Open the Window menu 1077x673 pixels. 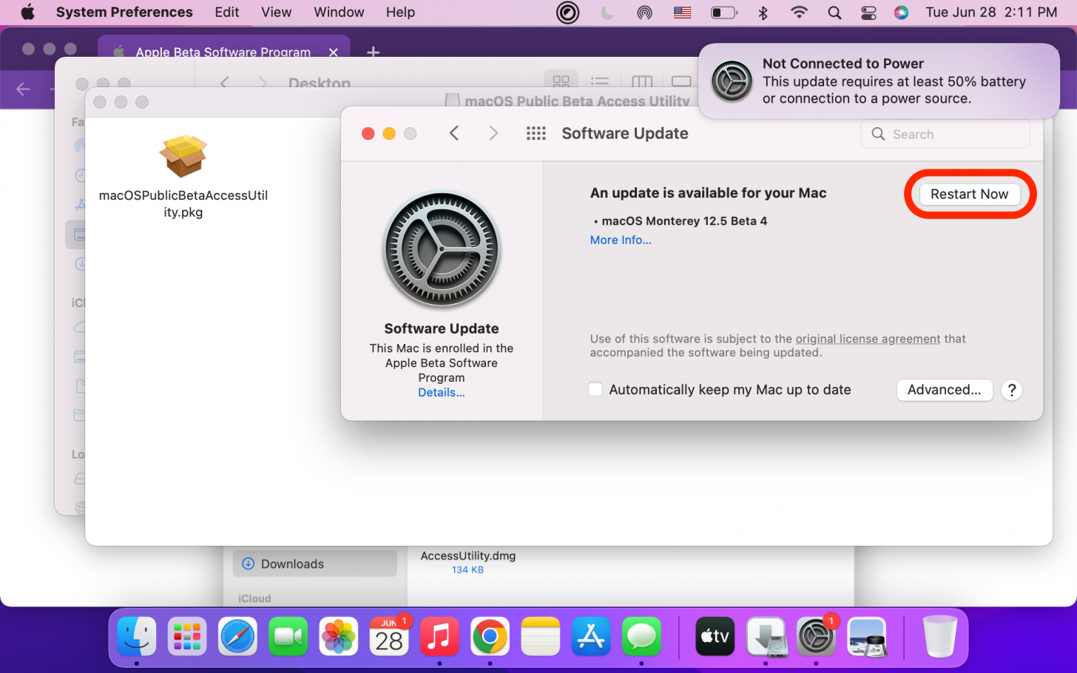tap(339, 12)
